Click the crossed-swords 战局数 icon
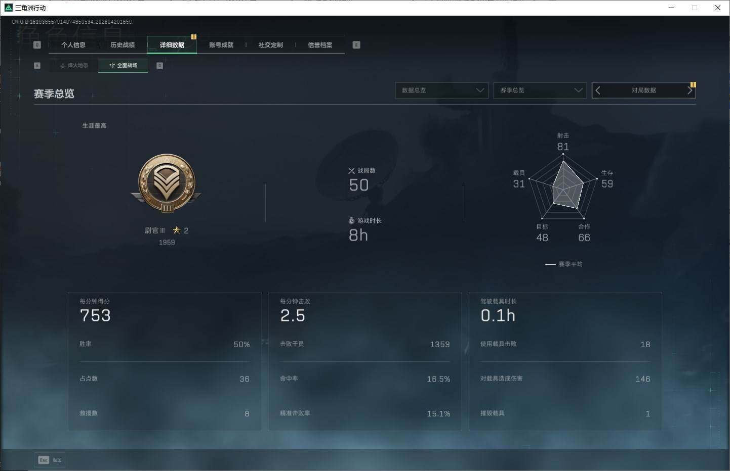Image resolution: width=730 pixels, height=471 pixels. [351, 171]
